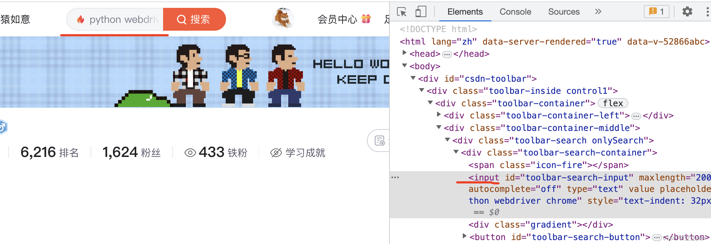Screen dimensions: 711x244
Task: Click the flex badge on toolbar-container
Action: click(613, 103)
